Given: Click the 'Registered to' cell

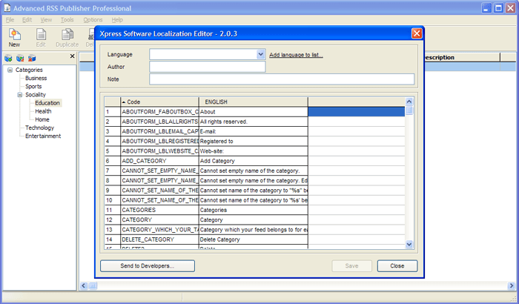Looking at the screenshot, I should [x=254, y=141].
